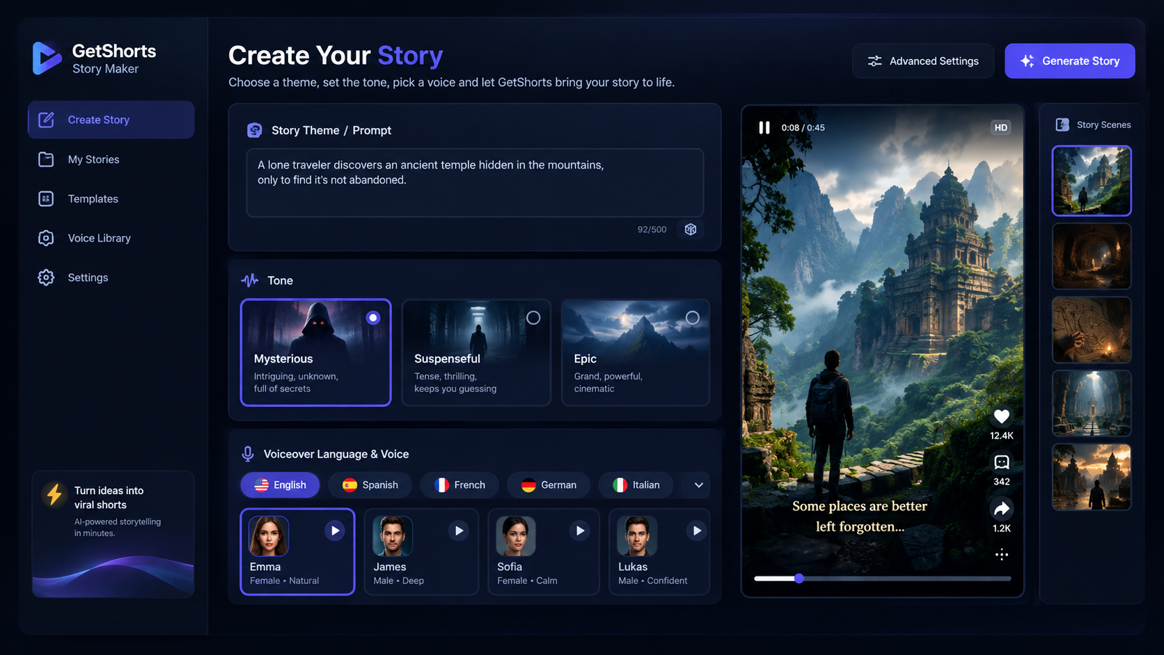Viewport: 1164px width, 655px height.
Task: Click the Tone waveform icon
Action: (249, 280)
